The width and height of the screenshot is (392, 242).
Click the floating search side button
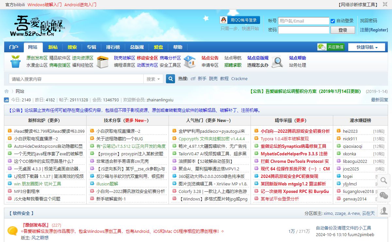click(384, 180)
